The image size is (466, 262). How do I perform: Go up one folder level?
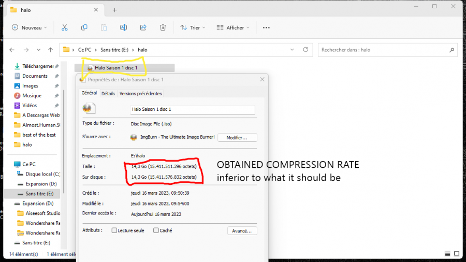(50, 50)
